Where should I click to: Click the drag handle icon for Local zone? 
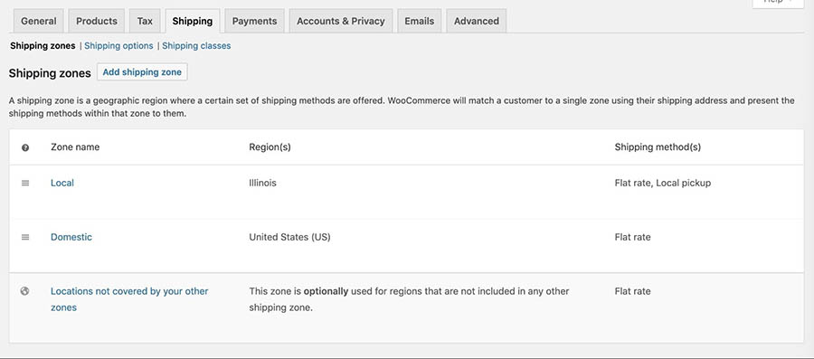25,184
